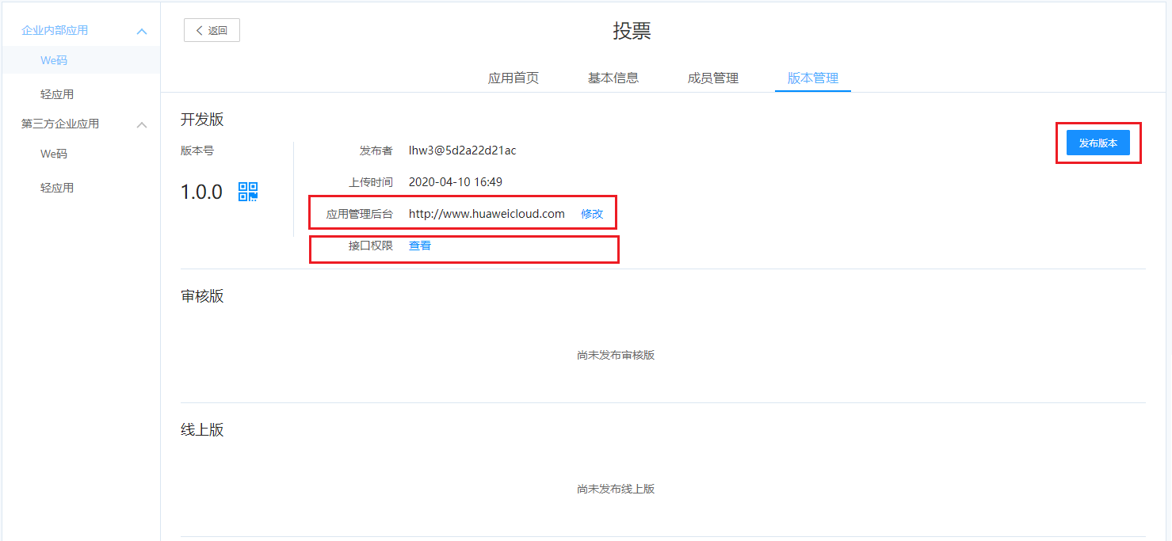
Task: Click 查看 link for 接口权限
Action: pyautogui.click(x=420, y=246)
